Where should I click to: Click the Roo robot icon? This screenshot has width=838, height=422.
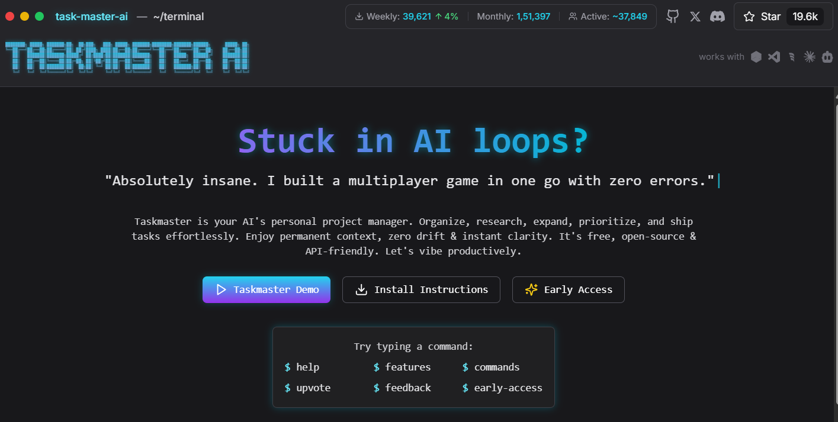click(827, 57)
